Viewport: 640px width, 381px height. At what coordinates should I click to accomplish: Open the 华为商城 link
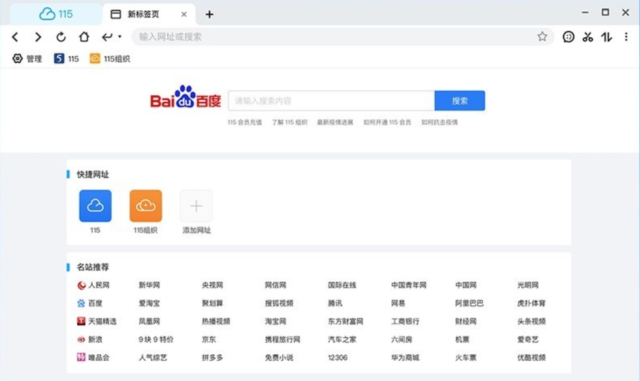(405, 358)
